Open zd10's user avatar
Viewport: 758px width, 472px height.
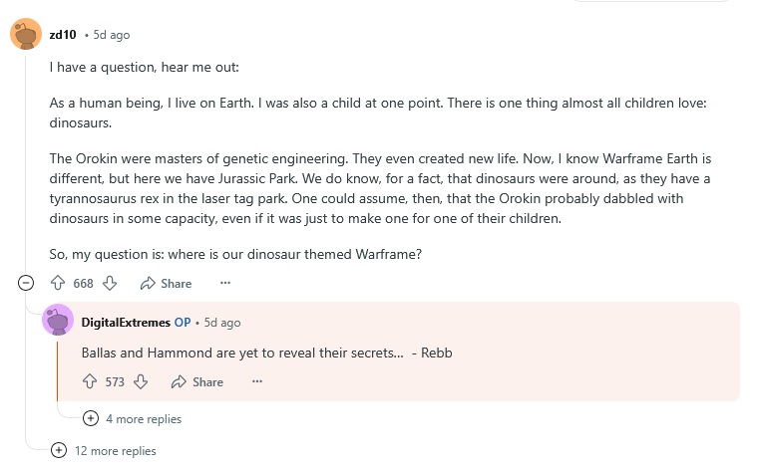[26, 34]
